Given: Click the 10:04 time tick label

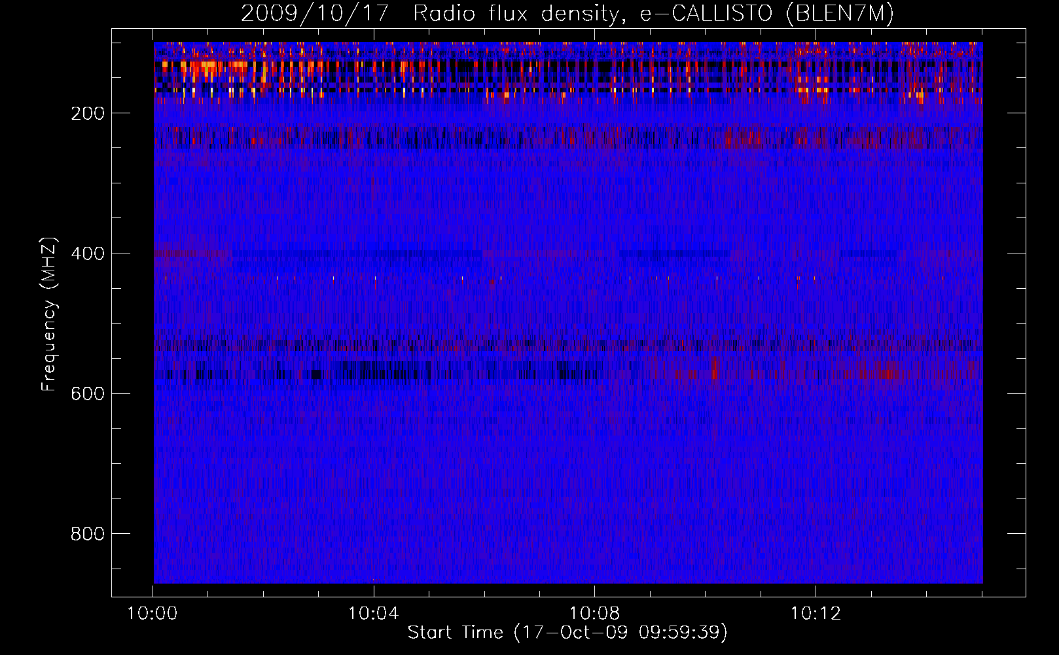Looking at the screenshot, I should click(x=374, y=614).
